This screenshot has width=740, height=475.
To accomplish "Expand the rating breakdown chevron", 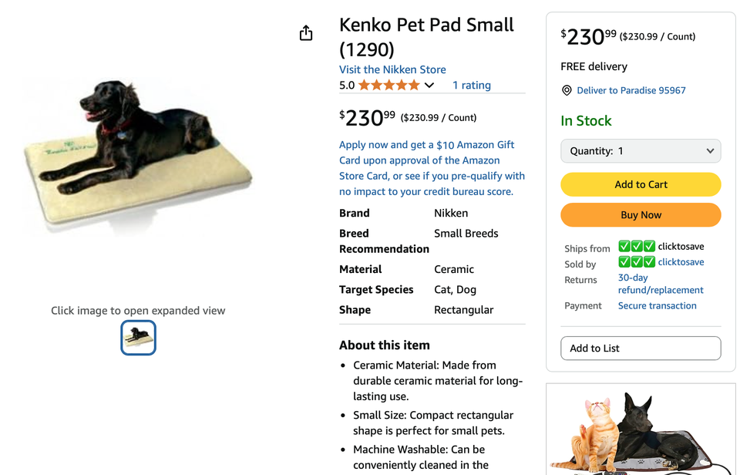I will point(429,86).
